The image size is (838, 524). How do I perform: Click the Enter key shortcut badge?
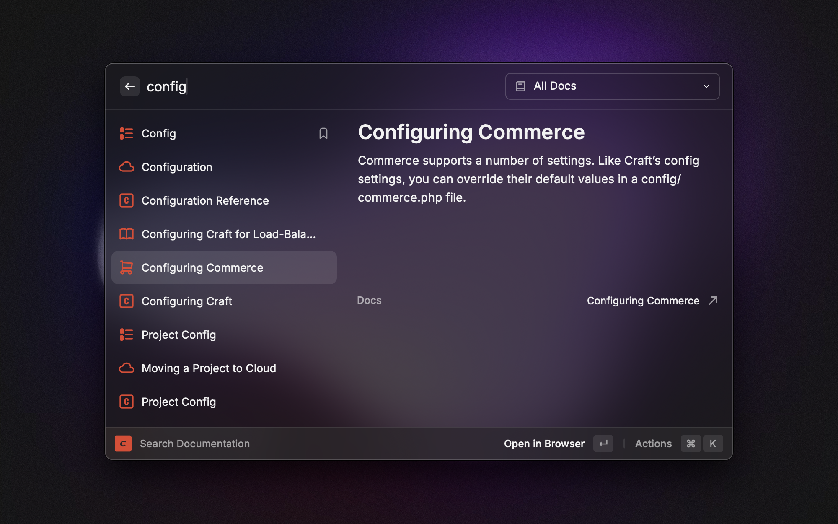603,444
